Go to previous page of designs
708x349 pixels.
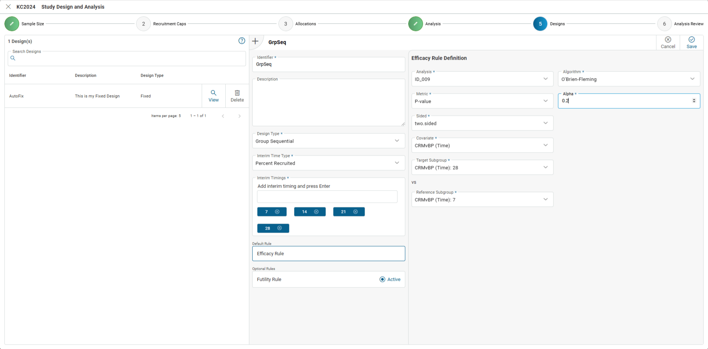click(223, 116)
